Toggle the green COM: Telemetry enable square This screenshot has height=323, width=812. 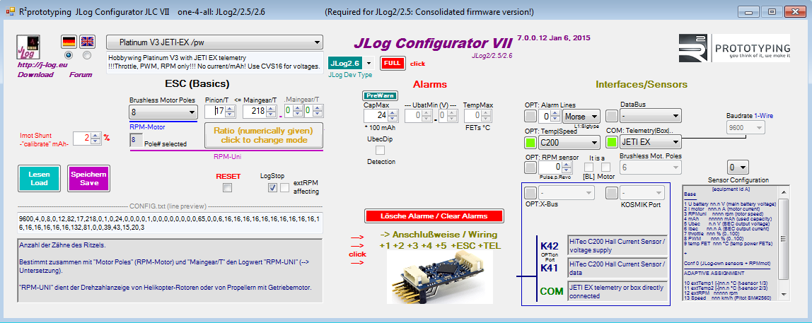click(612, 142)
